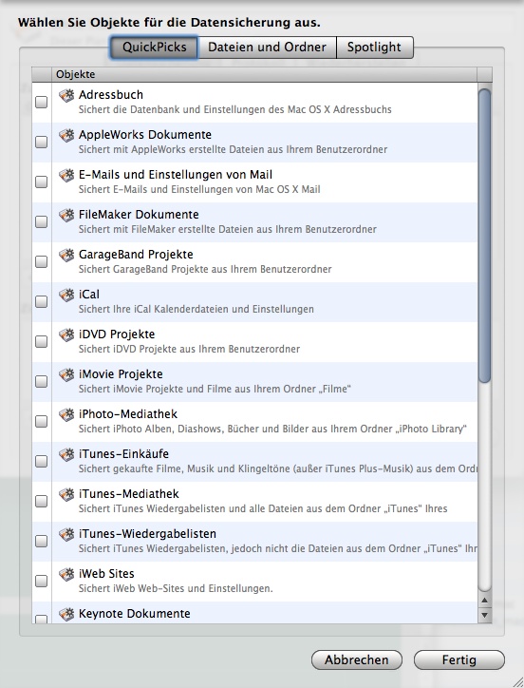The width and height of the screenshot is (524, 688).
Task: Check the GarageBand Projekte checkbox
Action: pos(41,262)
